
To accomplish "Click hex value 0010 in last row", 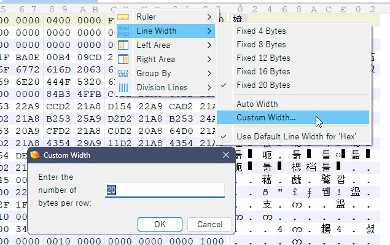I will 58,241.
